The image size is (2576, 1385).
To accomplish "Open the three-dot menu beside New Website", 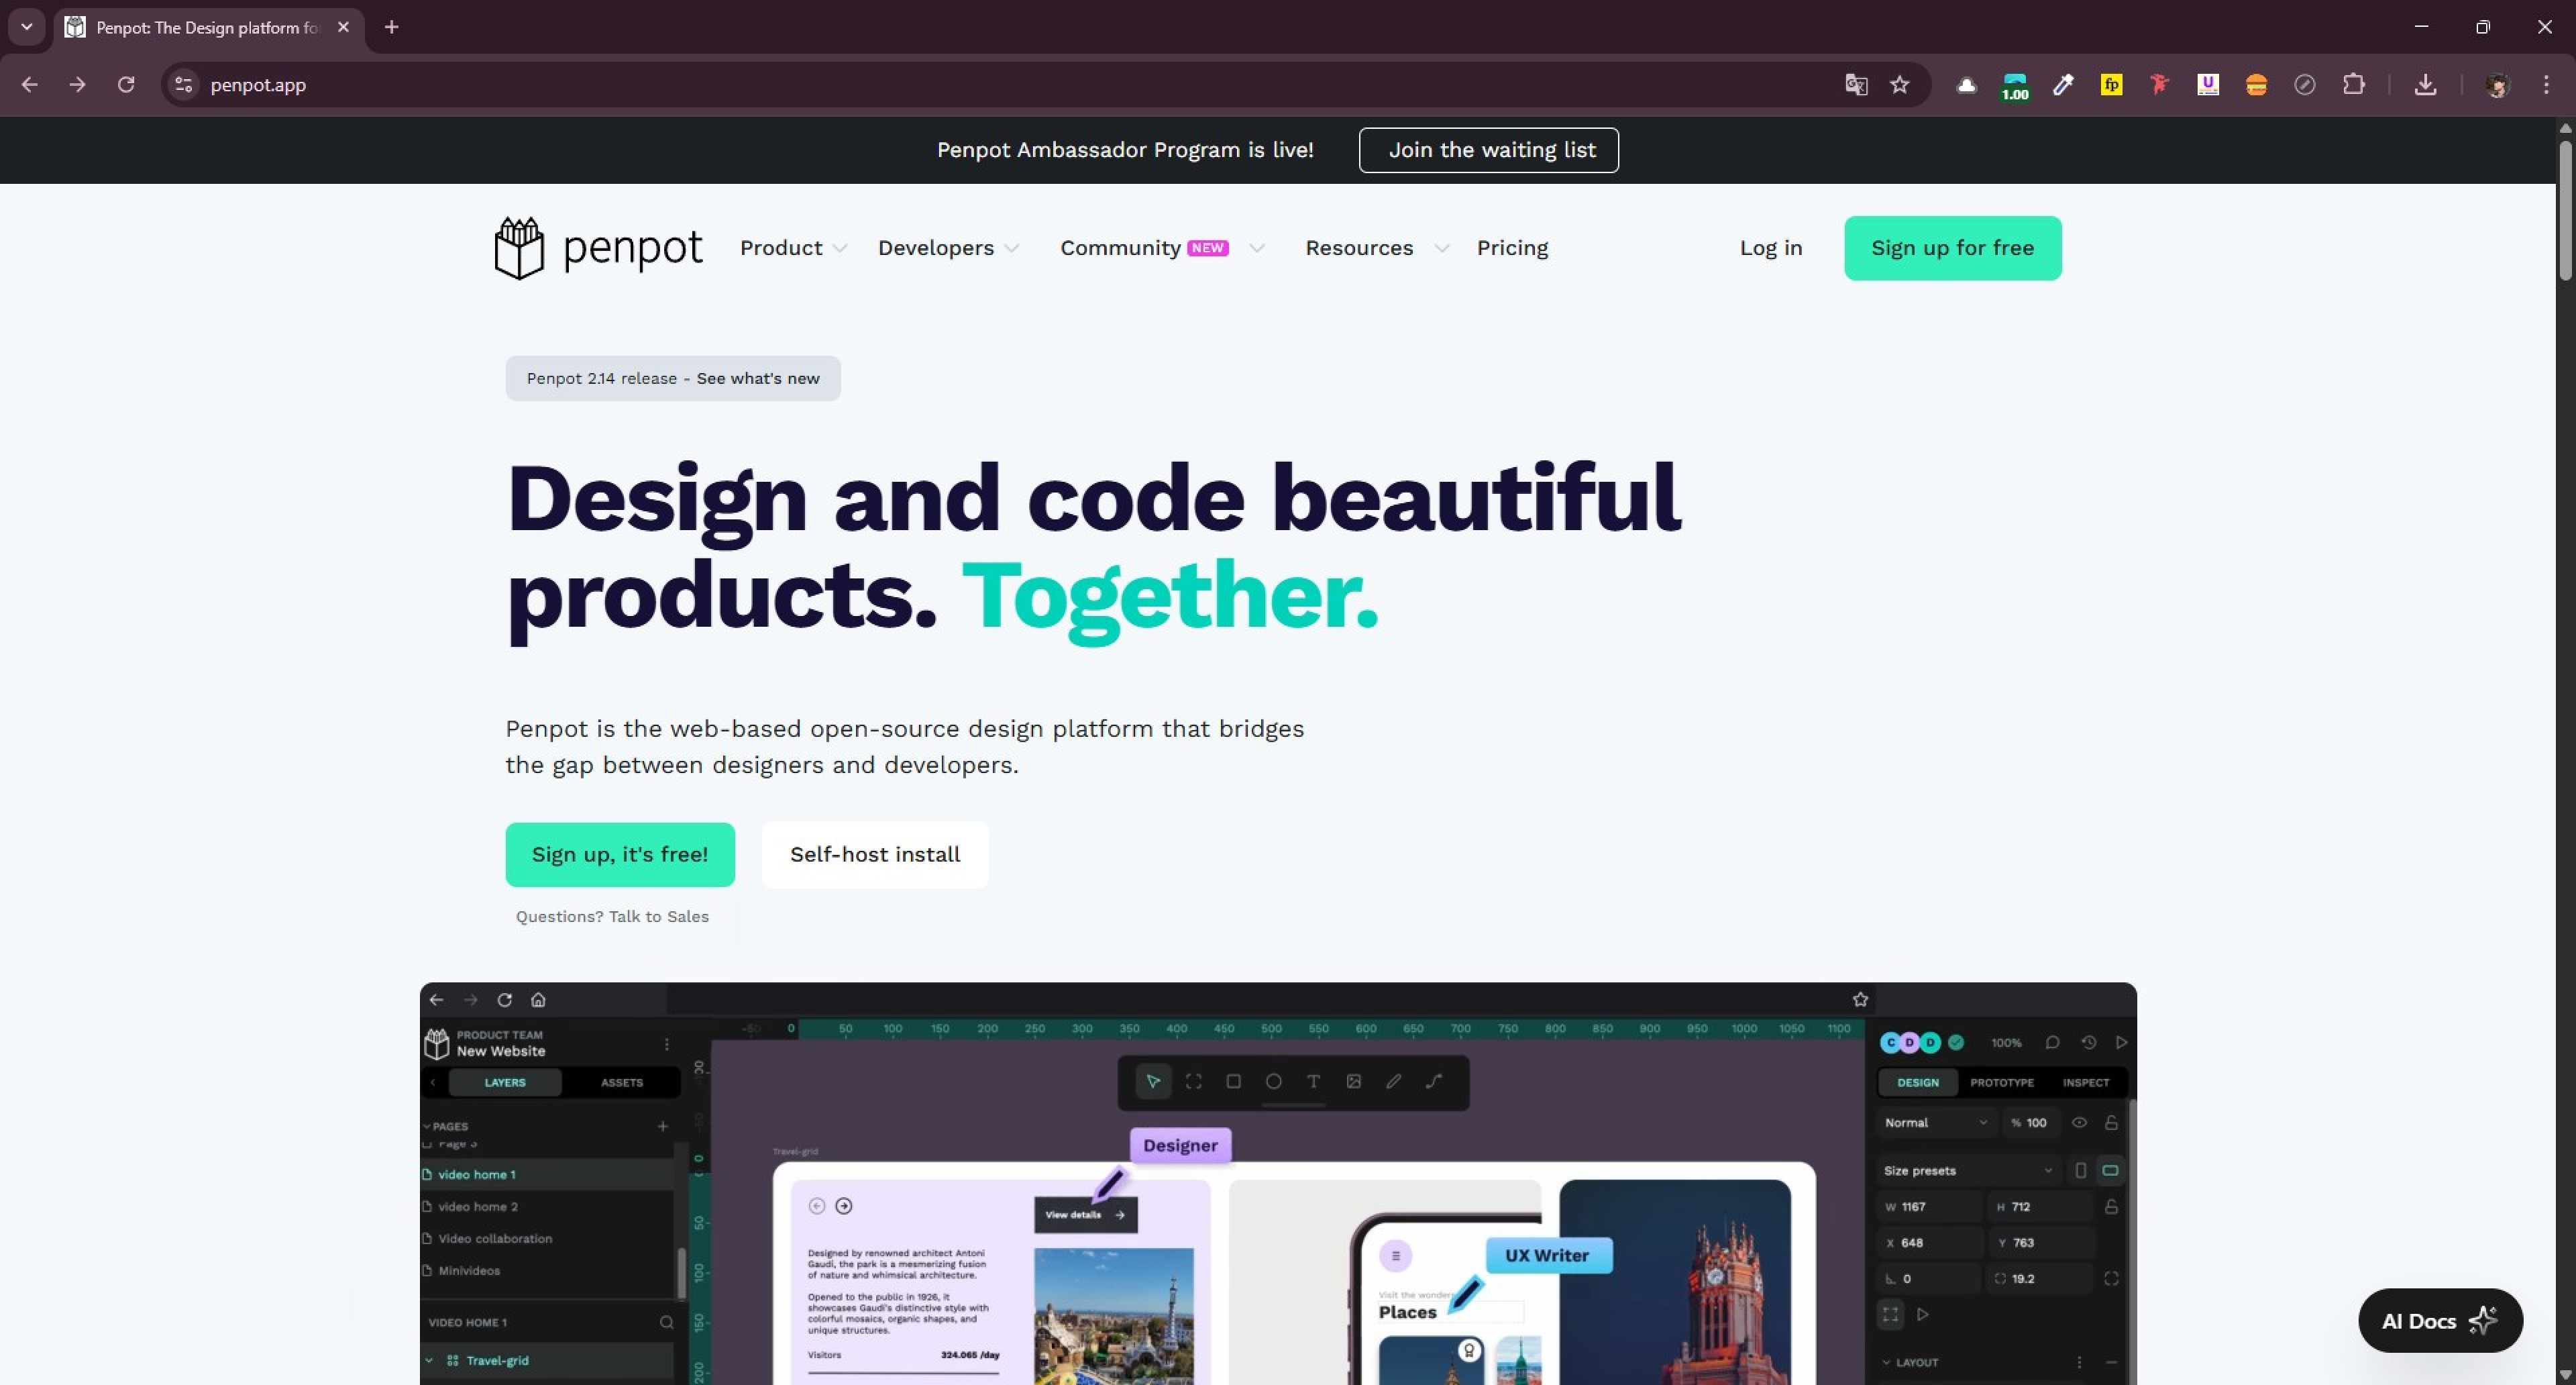I will click(667, 1044).
